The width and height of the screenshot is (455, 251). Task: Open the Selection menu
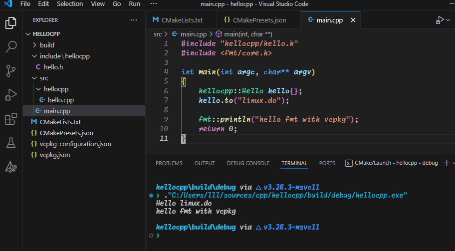[x=70, y=4]
